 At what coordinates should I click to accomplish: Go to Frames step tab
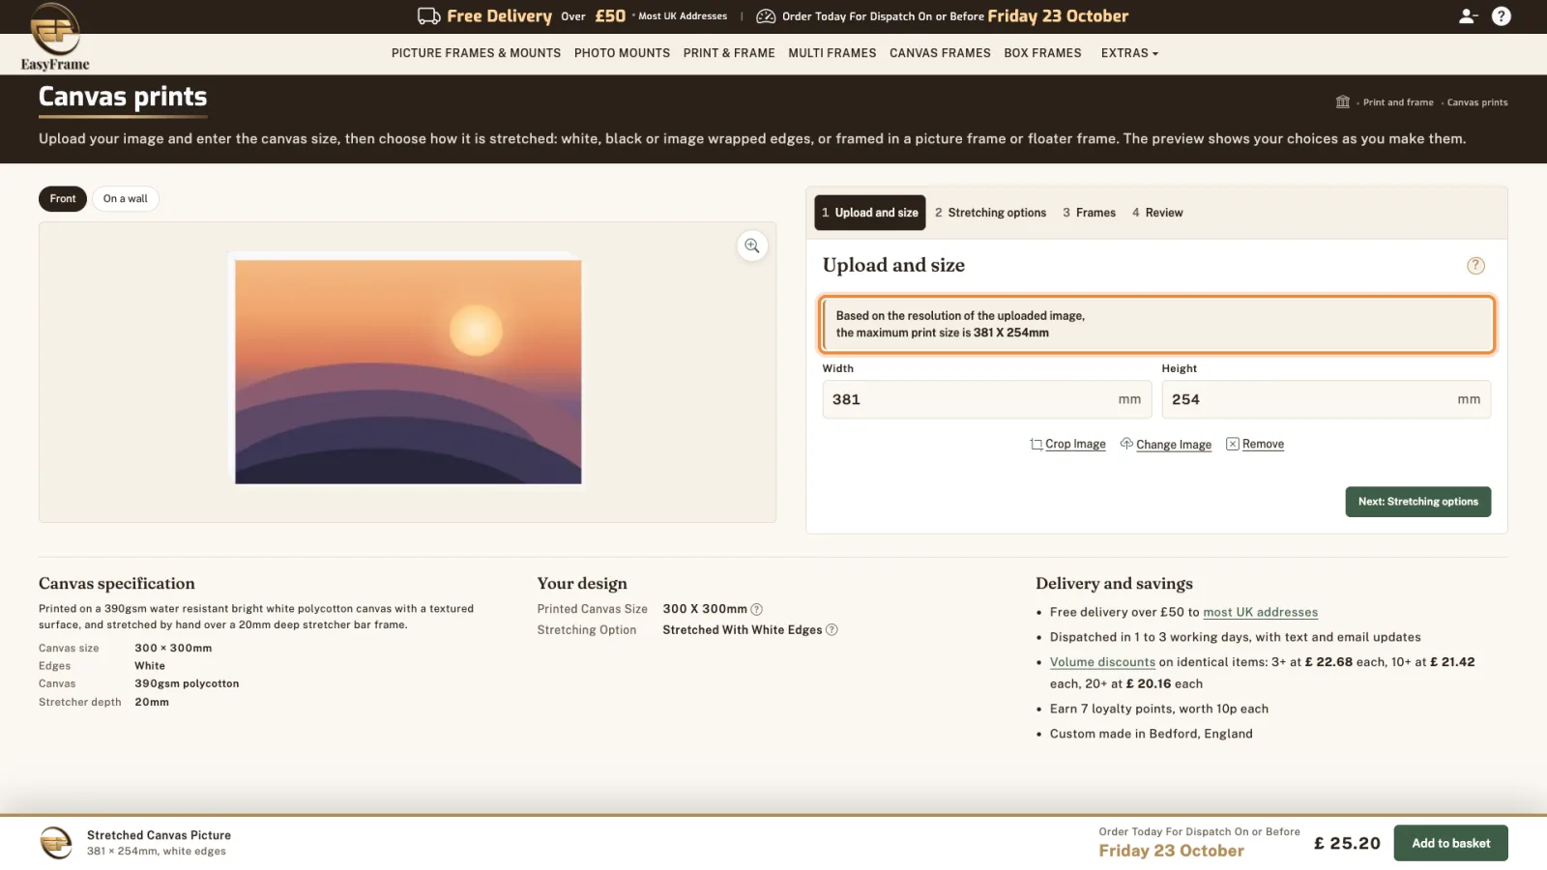click(1089, 213)
